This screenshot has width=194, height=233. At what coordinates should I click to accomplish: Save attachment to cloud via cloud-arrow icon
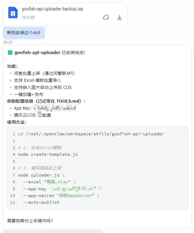point(106,17)
